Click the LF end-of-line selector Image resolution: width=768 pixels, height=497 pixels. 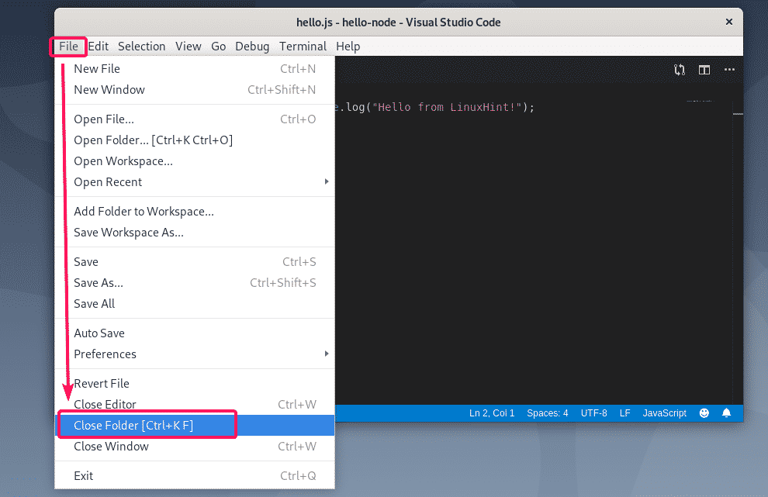[624, 412]
